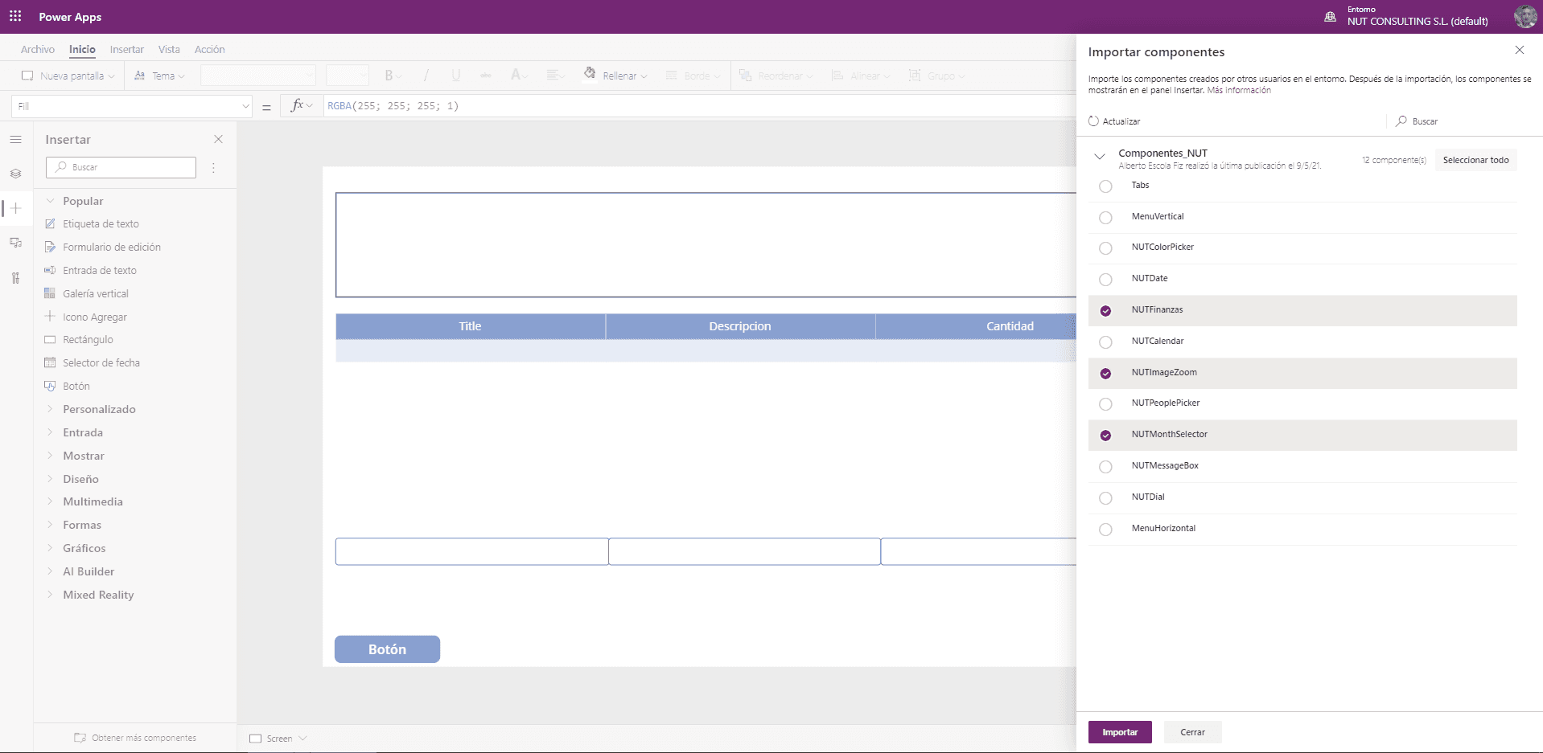
Task: Open the app launcher waffle icon
Action: tap(15, 16)
